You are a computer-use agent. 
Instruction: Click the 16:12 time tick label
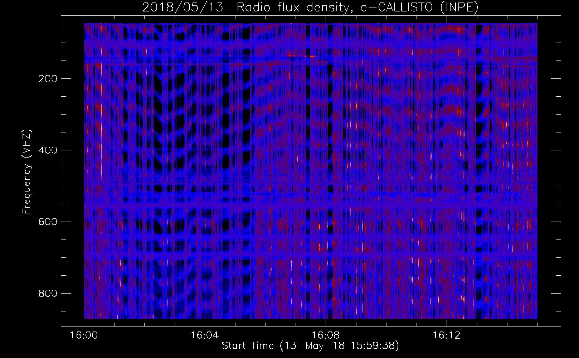pos(447,335)
